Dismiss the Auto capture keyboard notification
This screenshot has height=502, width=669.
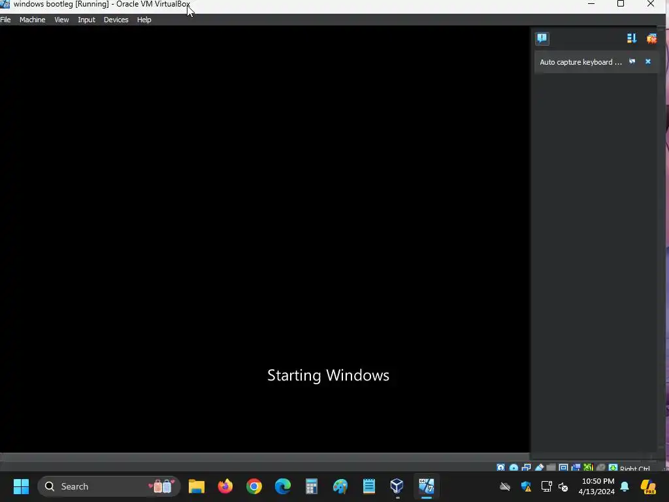[x=648, y=61]
